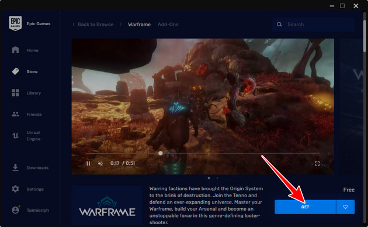Viewport: 368px width, 227px height.
Task: Click the Taimienph username label
Action: [38, 210]
